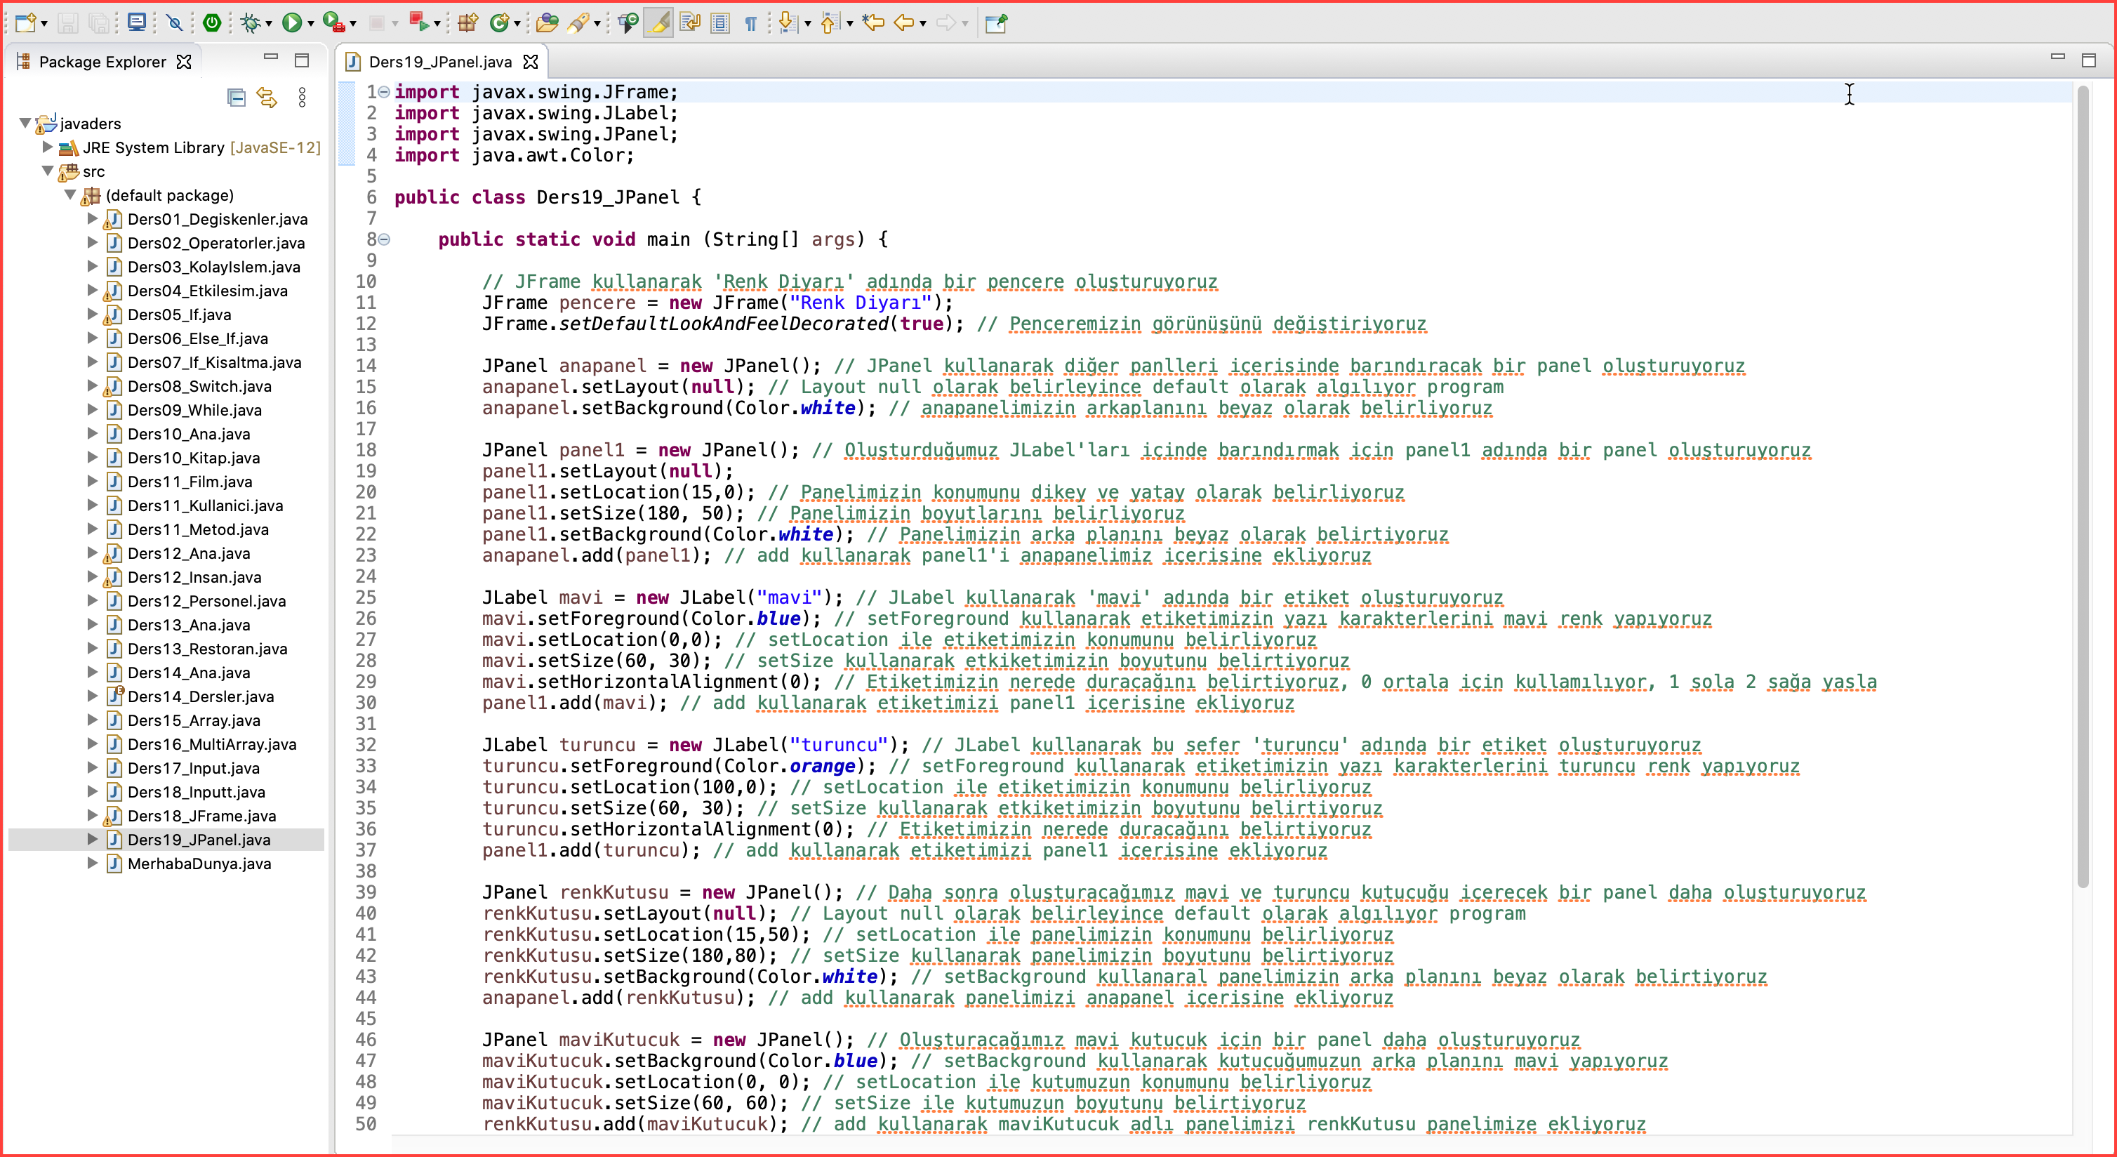Click the Skip All Breakpoints icon
Image resolution: width=2117 pixels, height=1157 pixels.
(x=174, y=23)
